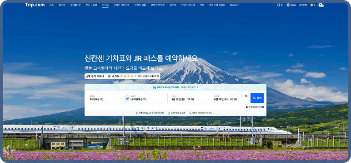Open the return date picker
Image resolution: width=351 pixels, height=163 pixels.
point(221,99)
